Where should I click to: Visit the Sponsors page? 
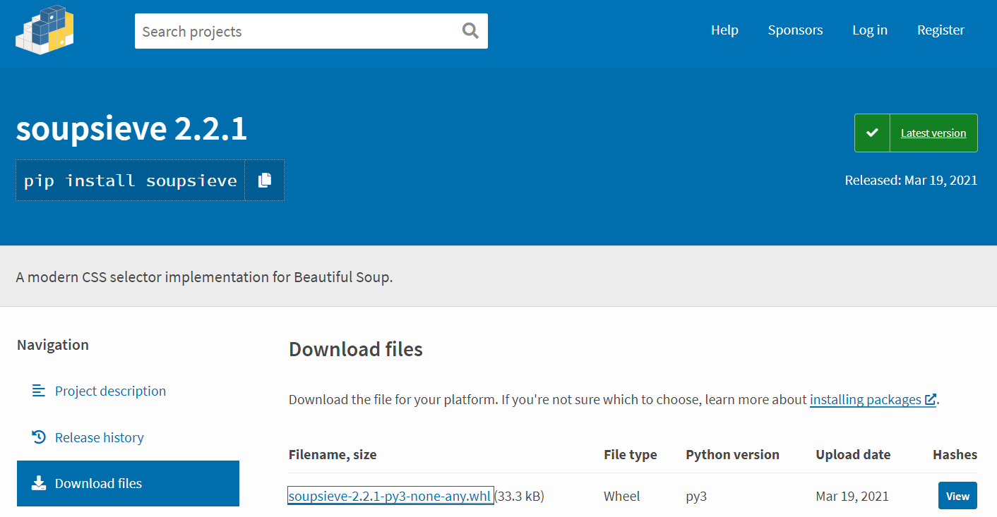pos(795,30)
